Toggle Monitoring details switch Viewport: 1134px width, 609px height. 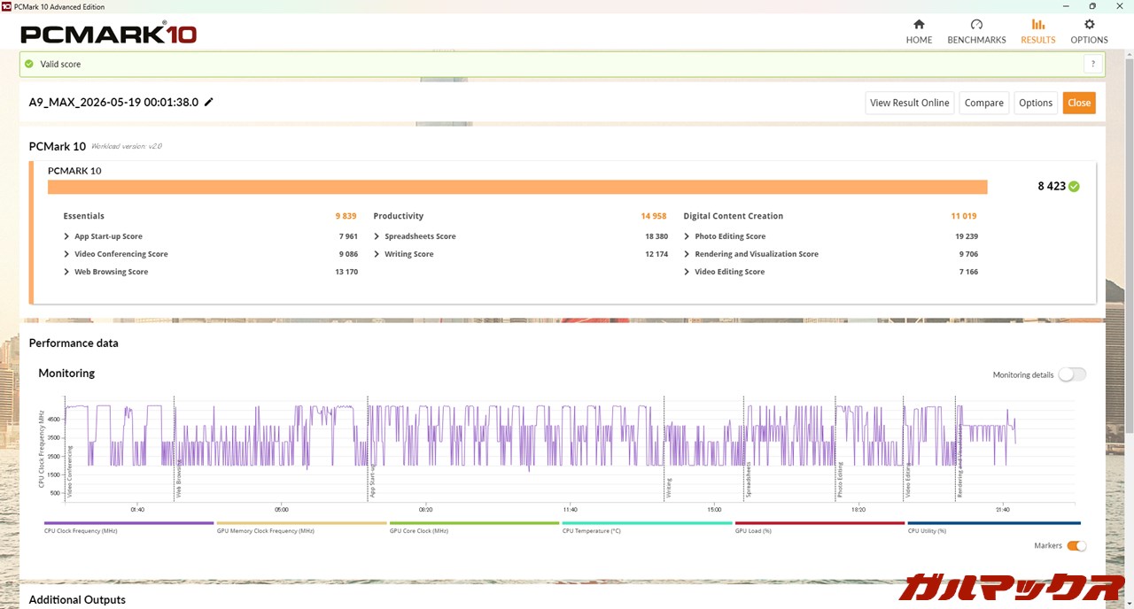point(1071,374)
